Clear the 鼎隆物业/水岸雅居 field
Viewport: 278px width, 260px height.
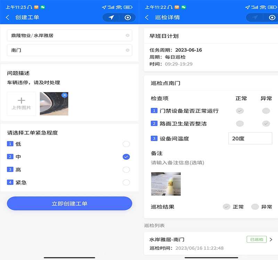[127, 35]
